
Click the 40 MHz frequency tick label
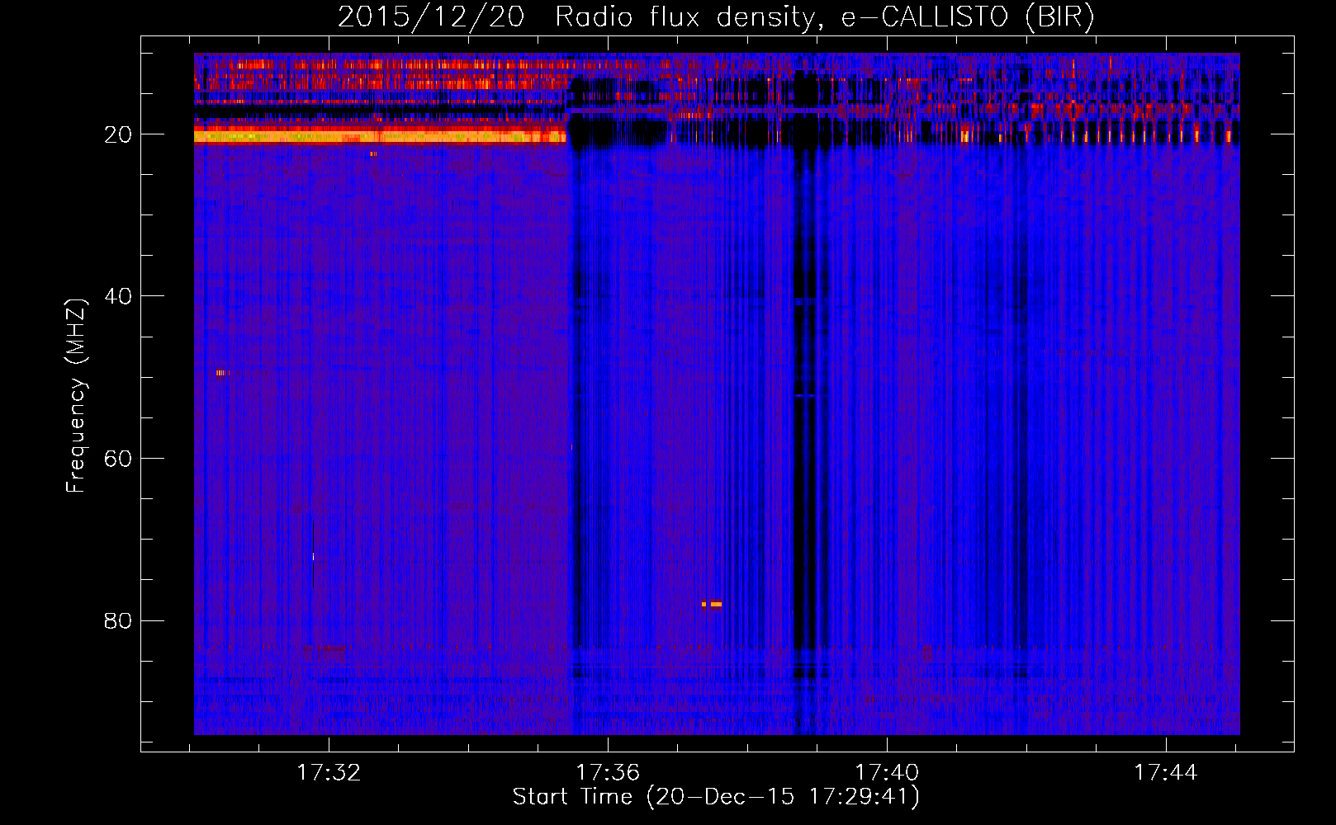(118, 296)
